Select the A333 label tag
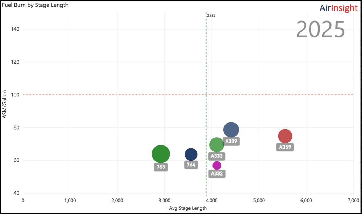Viewport: 362px width, 214px height. (217, 156)
